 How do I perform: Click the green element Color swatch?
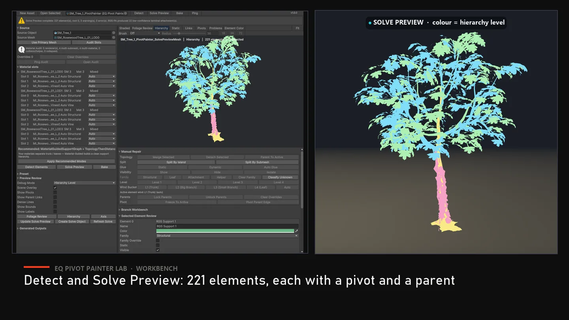tap(225, 231)
